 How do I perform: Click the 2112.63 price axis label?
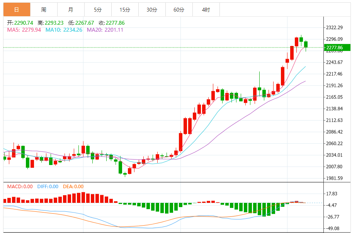click(335, 120)
